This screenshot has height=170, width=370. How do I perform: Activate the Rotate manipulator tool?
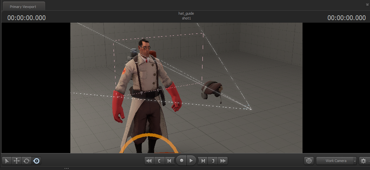[27, 161]
